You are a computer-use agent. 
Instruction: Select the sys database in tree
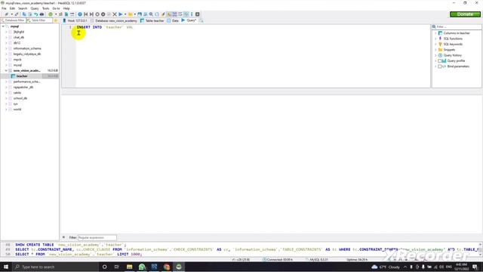(15, 104)
